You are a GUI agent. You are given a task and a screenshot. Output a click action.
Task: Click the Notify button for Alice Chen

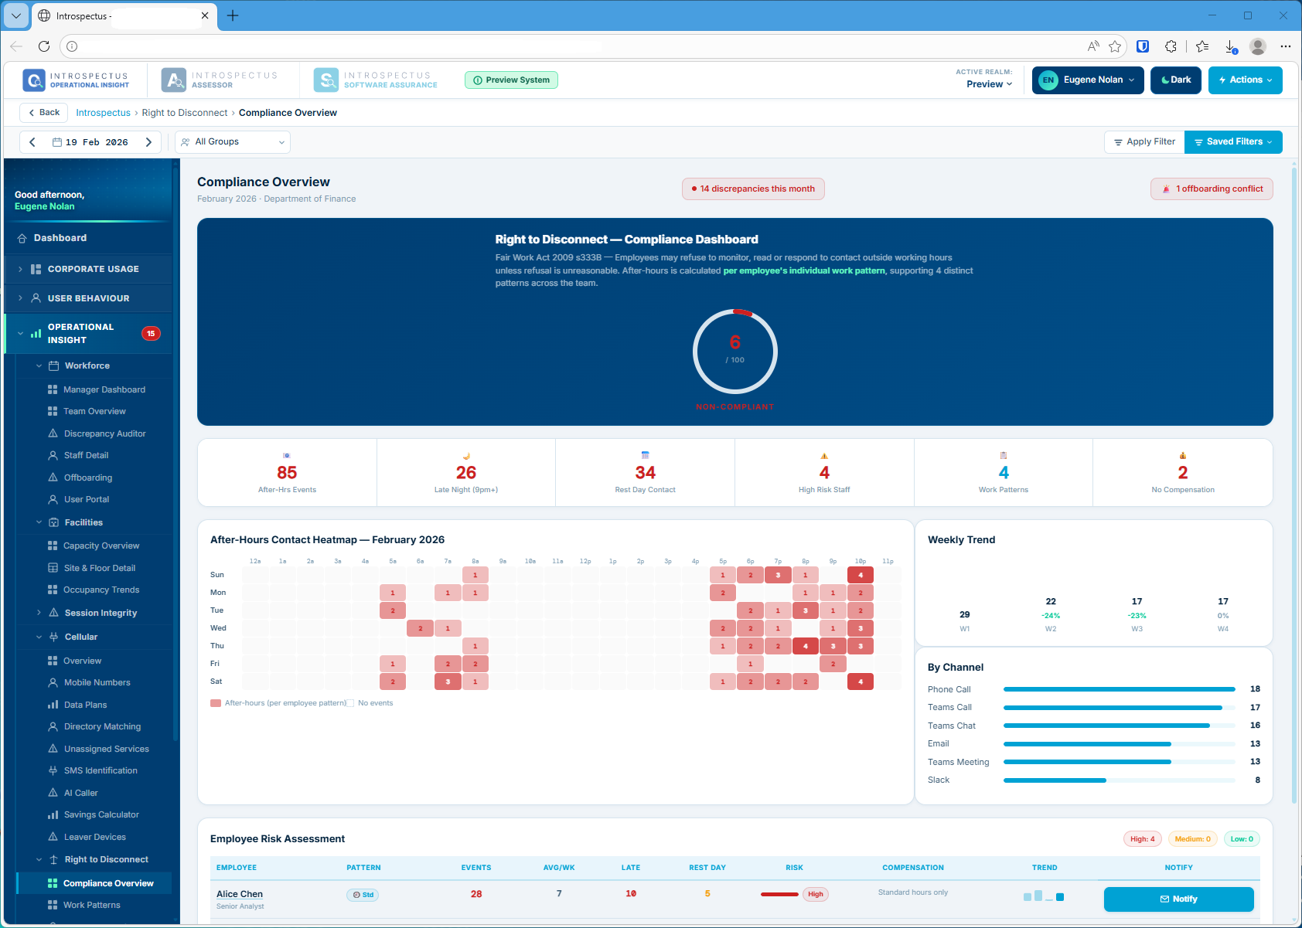coord(1178,899)
